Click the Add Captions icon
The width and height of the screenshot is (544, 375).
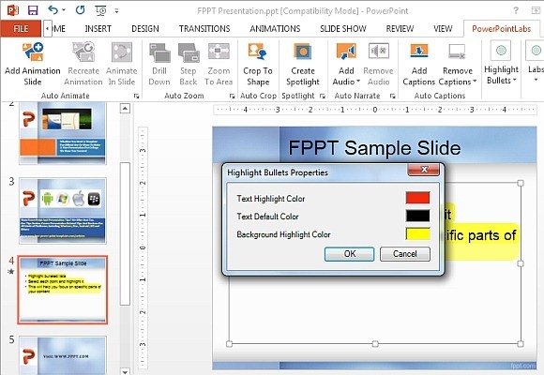419,52
